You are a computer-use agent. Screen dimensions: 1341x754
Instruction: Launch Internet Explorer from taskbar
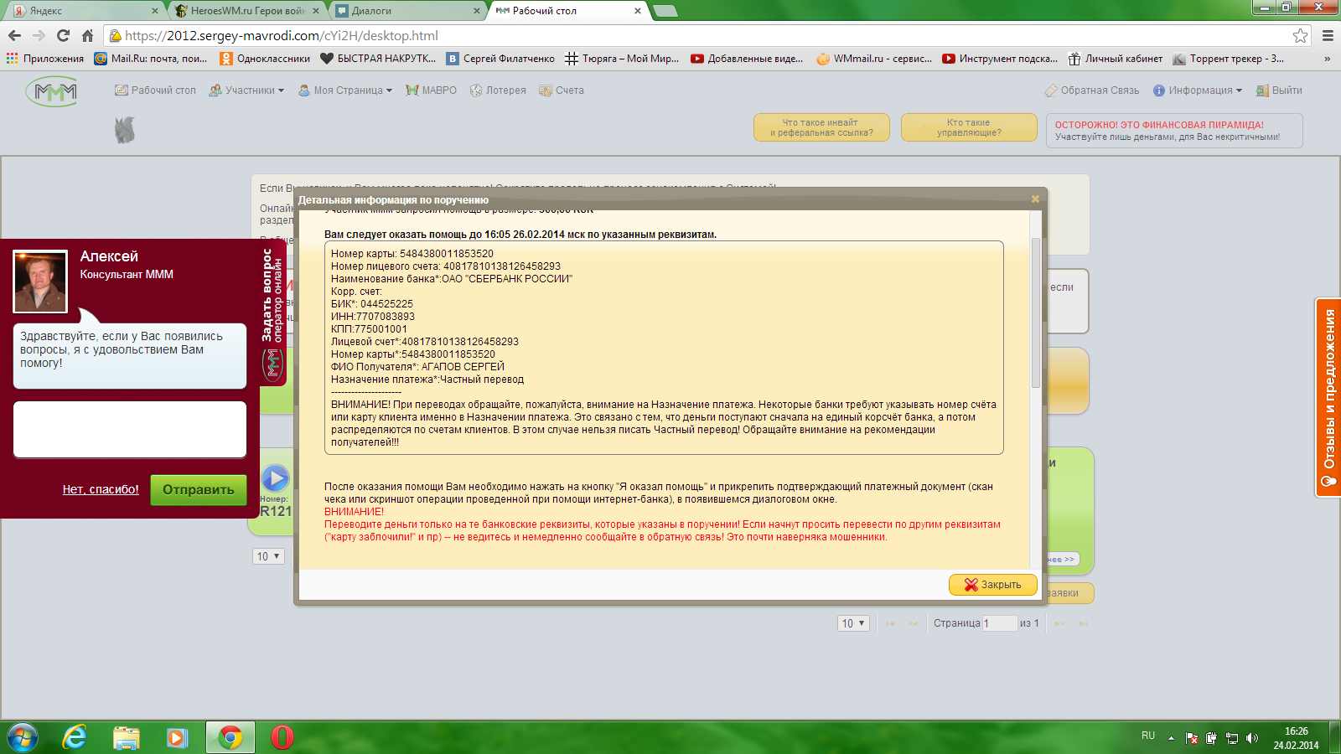click(75, 737)
